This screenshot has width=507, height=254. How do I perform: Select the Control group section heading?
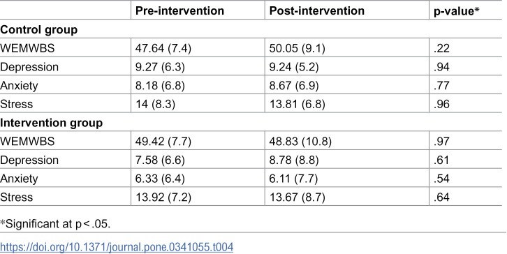coord(39,30)
